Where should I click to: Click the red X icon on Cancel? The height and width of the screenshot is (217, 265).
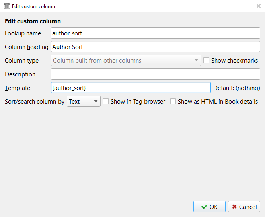[234, 207]
